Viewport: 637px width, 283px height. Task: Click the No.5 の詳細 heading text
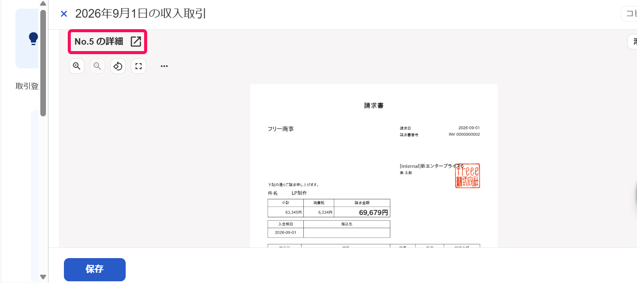coord(99,42)
